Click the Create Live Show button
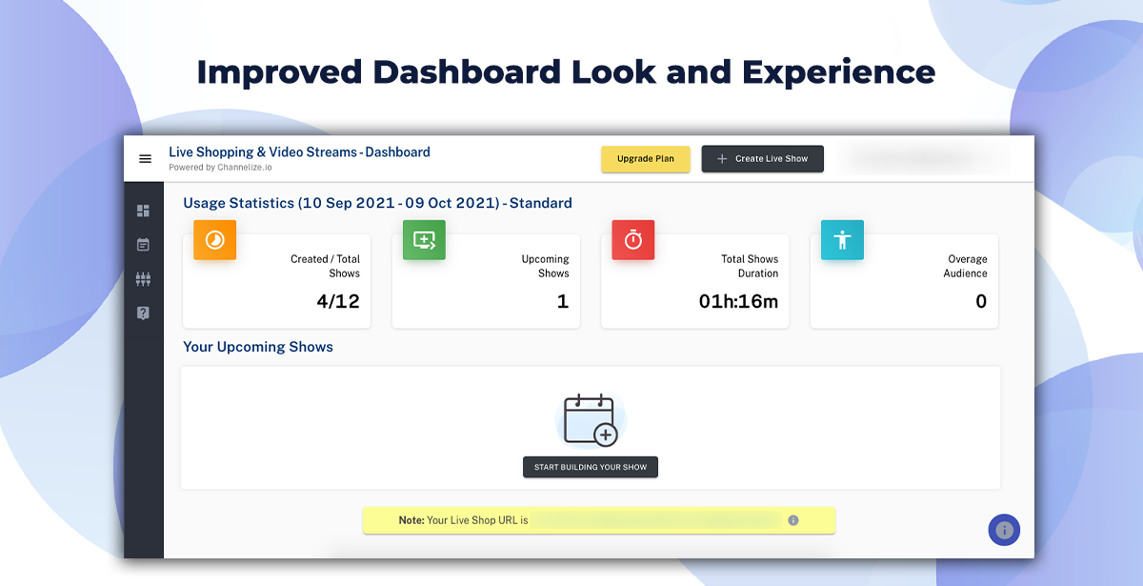 pyautogui.click(x=762, y=159)
